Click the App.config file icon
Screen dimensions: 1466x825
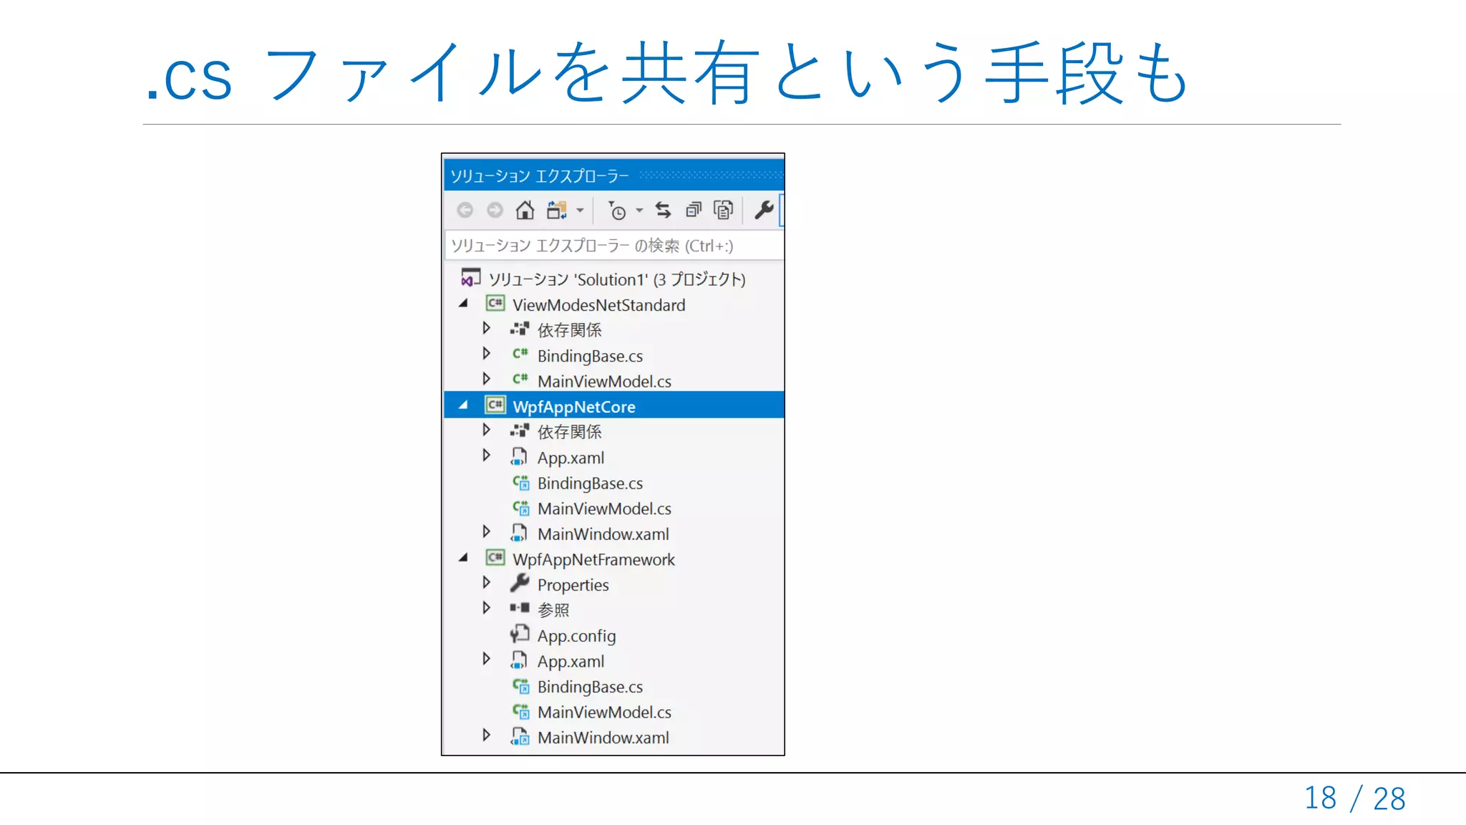tap(519, 635)
